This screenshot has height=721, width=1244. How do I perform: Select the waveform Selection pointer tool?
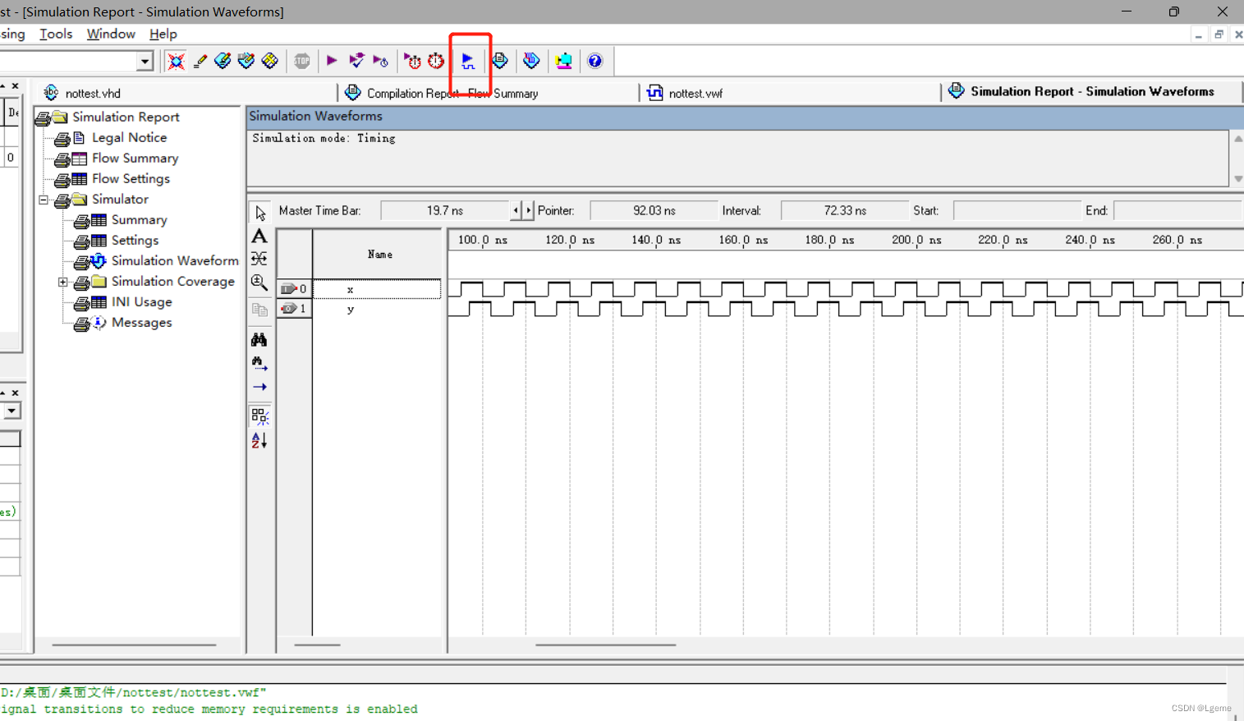(x=259, y=213)
